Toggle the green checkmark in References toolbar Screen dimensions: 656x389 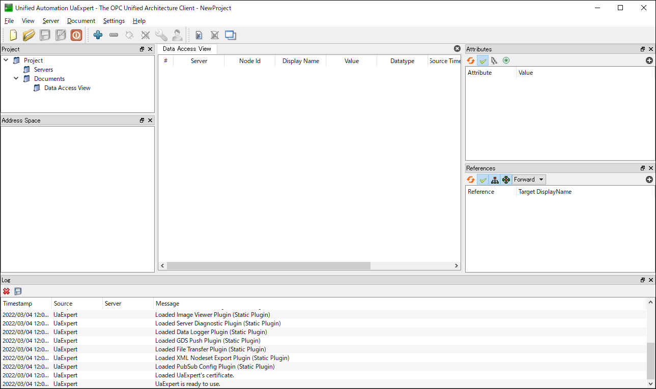click(x=482, y=179)
